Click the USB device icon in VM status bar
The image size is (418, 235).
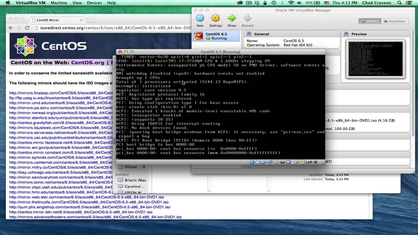point(264,162)
